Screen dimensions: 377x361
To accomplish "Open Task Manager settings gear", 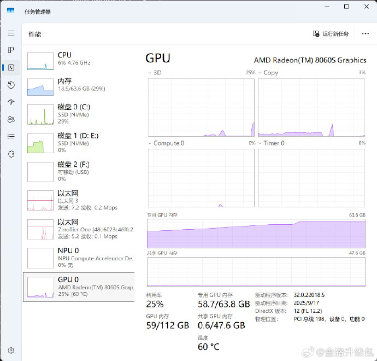I will pyautogui.click(x=11, y=351).
